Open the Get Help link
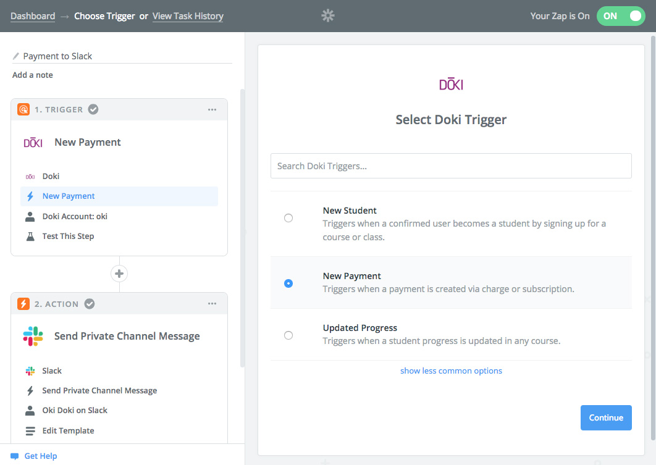Viewport: 656px width, 465px height. point(41,456)
